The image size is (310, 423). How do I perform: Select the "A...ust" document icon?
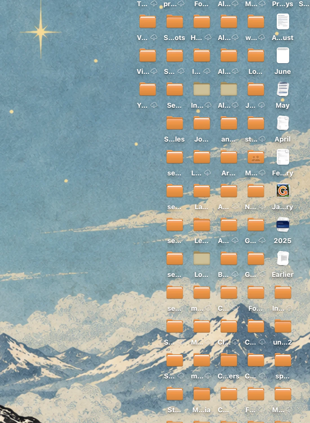click(x=283, y=22)
